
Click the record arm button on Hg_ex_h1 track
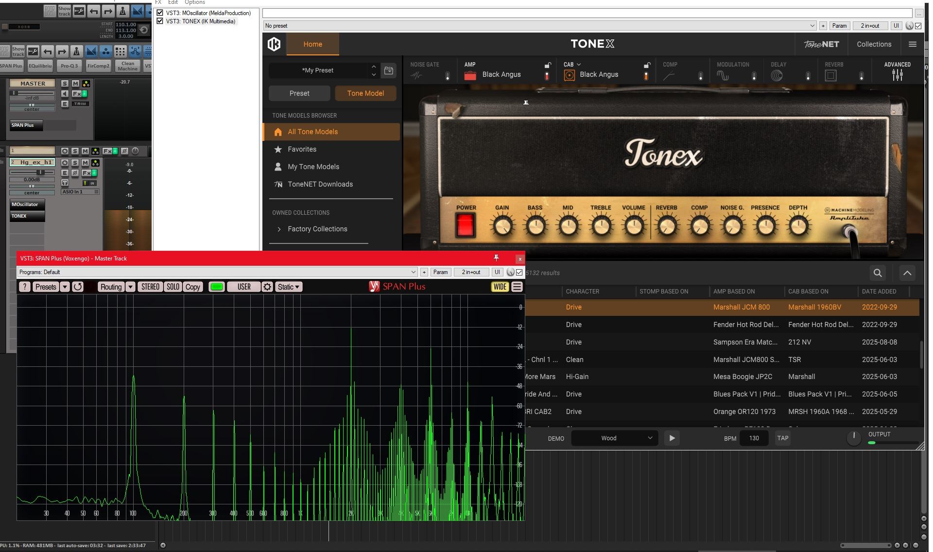tap(65, 162)
